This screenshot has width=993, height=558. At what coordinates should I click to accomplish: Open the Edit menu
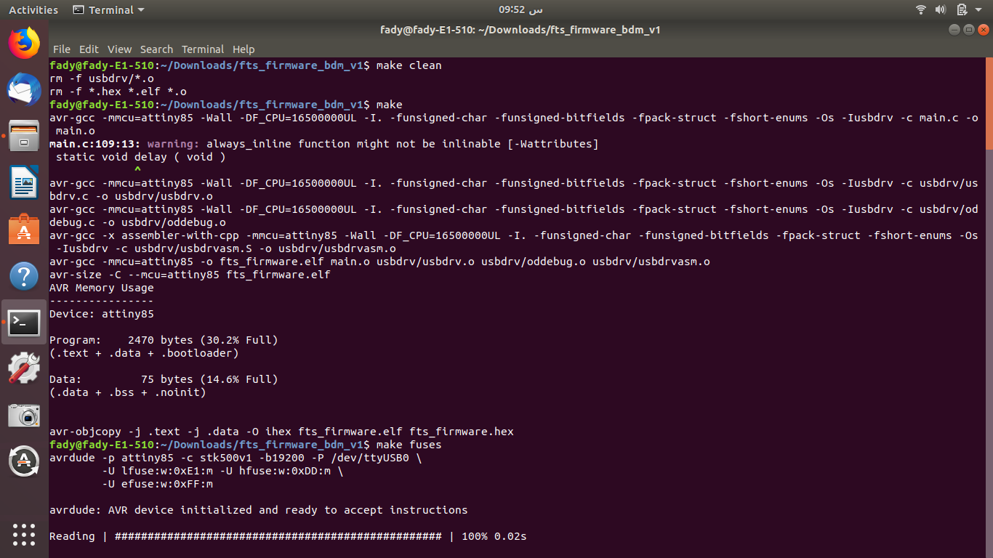coord(89,49)
